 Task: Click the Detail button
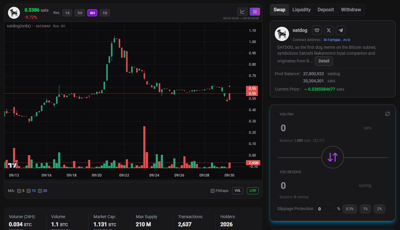tap(324, 61)
